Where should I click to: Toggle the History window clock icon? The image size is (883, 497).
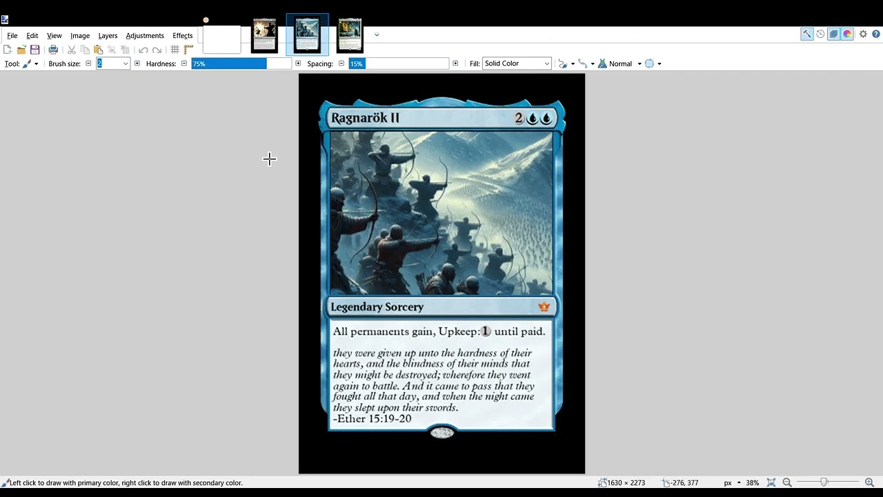[x=820, y=34]
